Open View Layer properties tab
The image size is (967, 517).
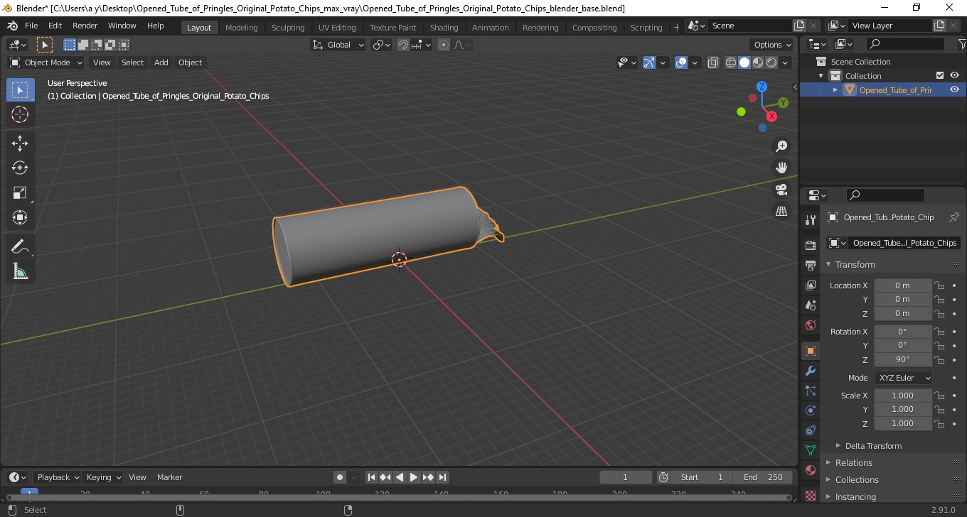pos(810,285)
